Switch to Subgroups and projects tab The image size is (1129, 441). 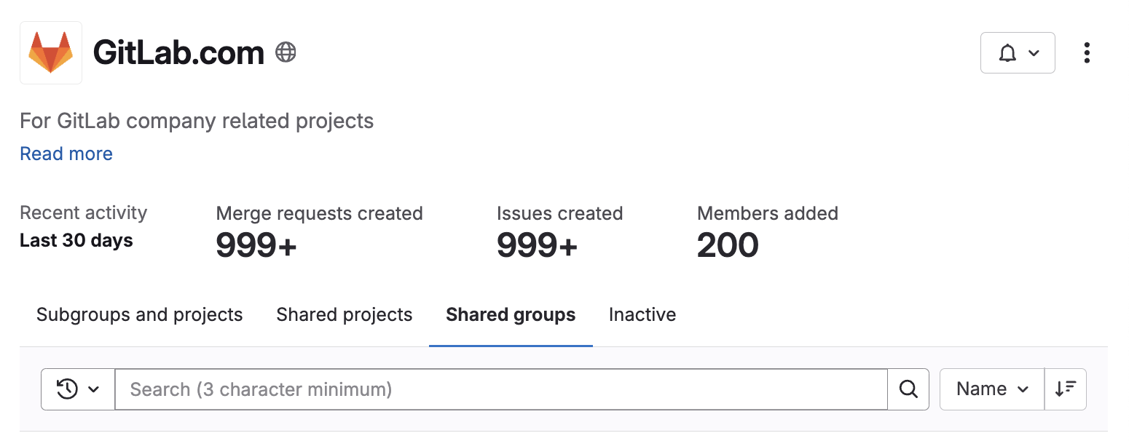(x=139, y=315)
